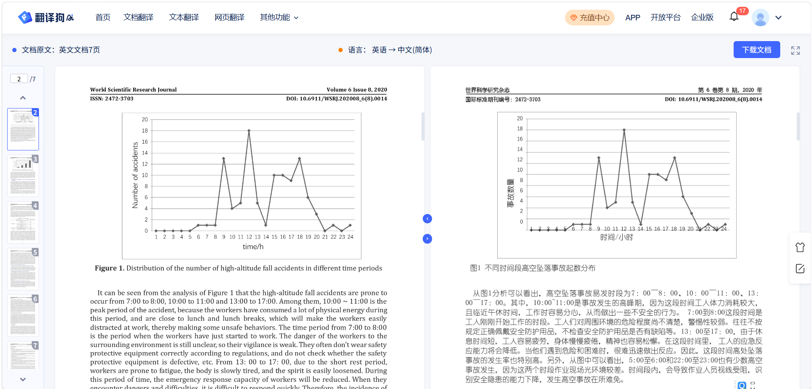812x389 pixels.
Task: Open the user avatar profile
Action: click(760, 17)
